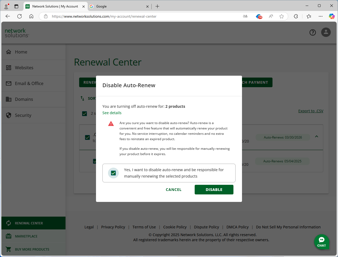Open Email & Office from sidebar
The image size is (338, 257).
click(29, 83)
